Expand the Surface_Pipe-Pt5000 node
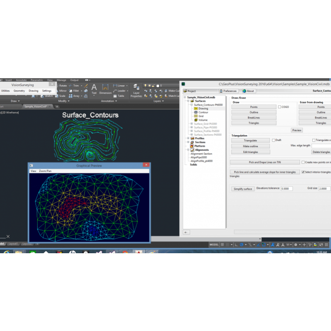331x331 pixels. 192,127
